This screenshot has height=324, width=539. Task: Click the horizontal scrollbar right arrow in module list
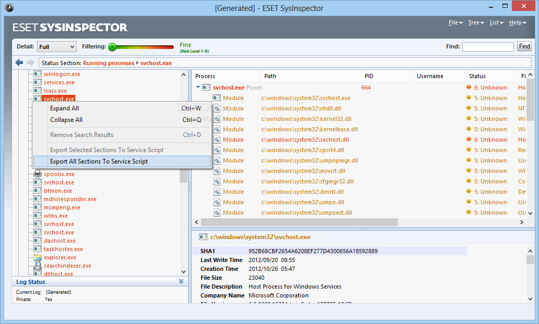(x=521, y=222)
